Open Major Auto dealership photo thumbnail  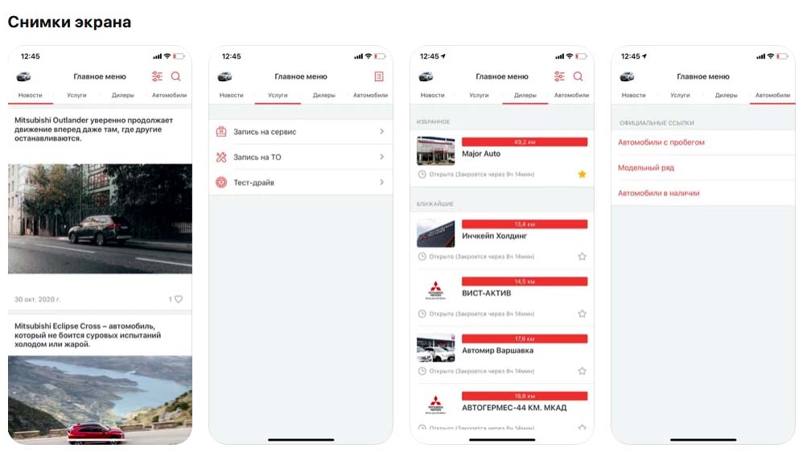pos(436,150)
